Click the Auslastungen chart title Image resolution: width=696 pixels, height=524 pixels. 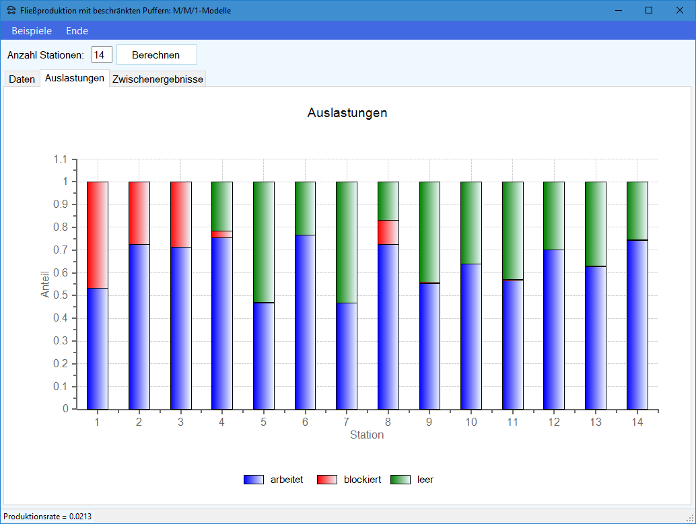coord(347,113)
